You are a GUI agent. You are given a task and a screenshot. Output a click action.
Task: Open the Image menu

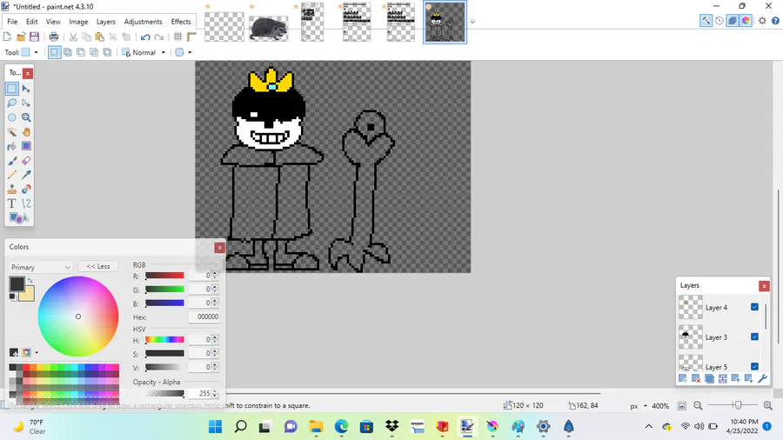[78, 22]
